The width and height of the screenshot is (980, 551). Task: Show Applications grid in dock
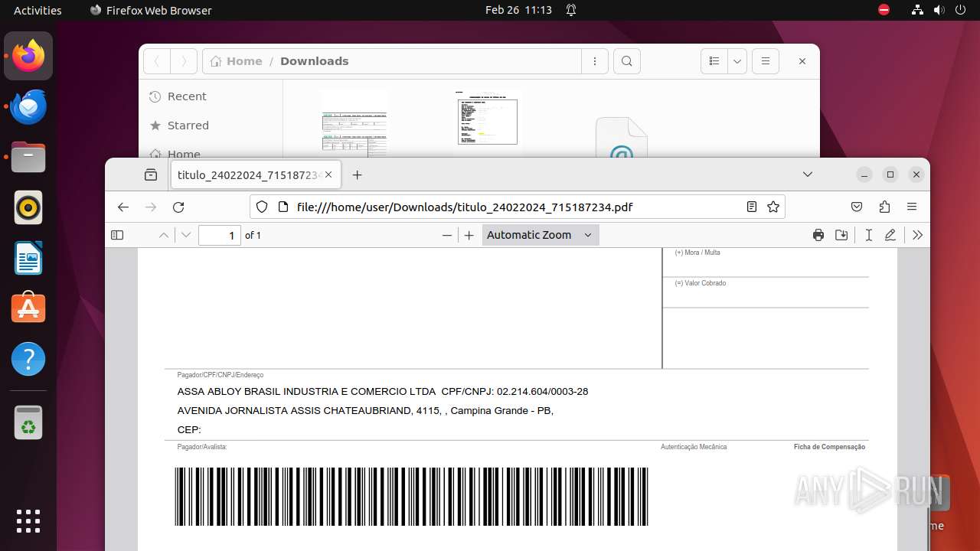pyautogui.click(x=28, y=520)
